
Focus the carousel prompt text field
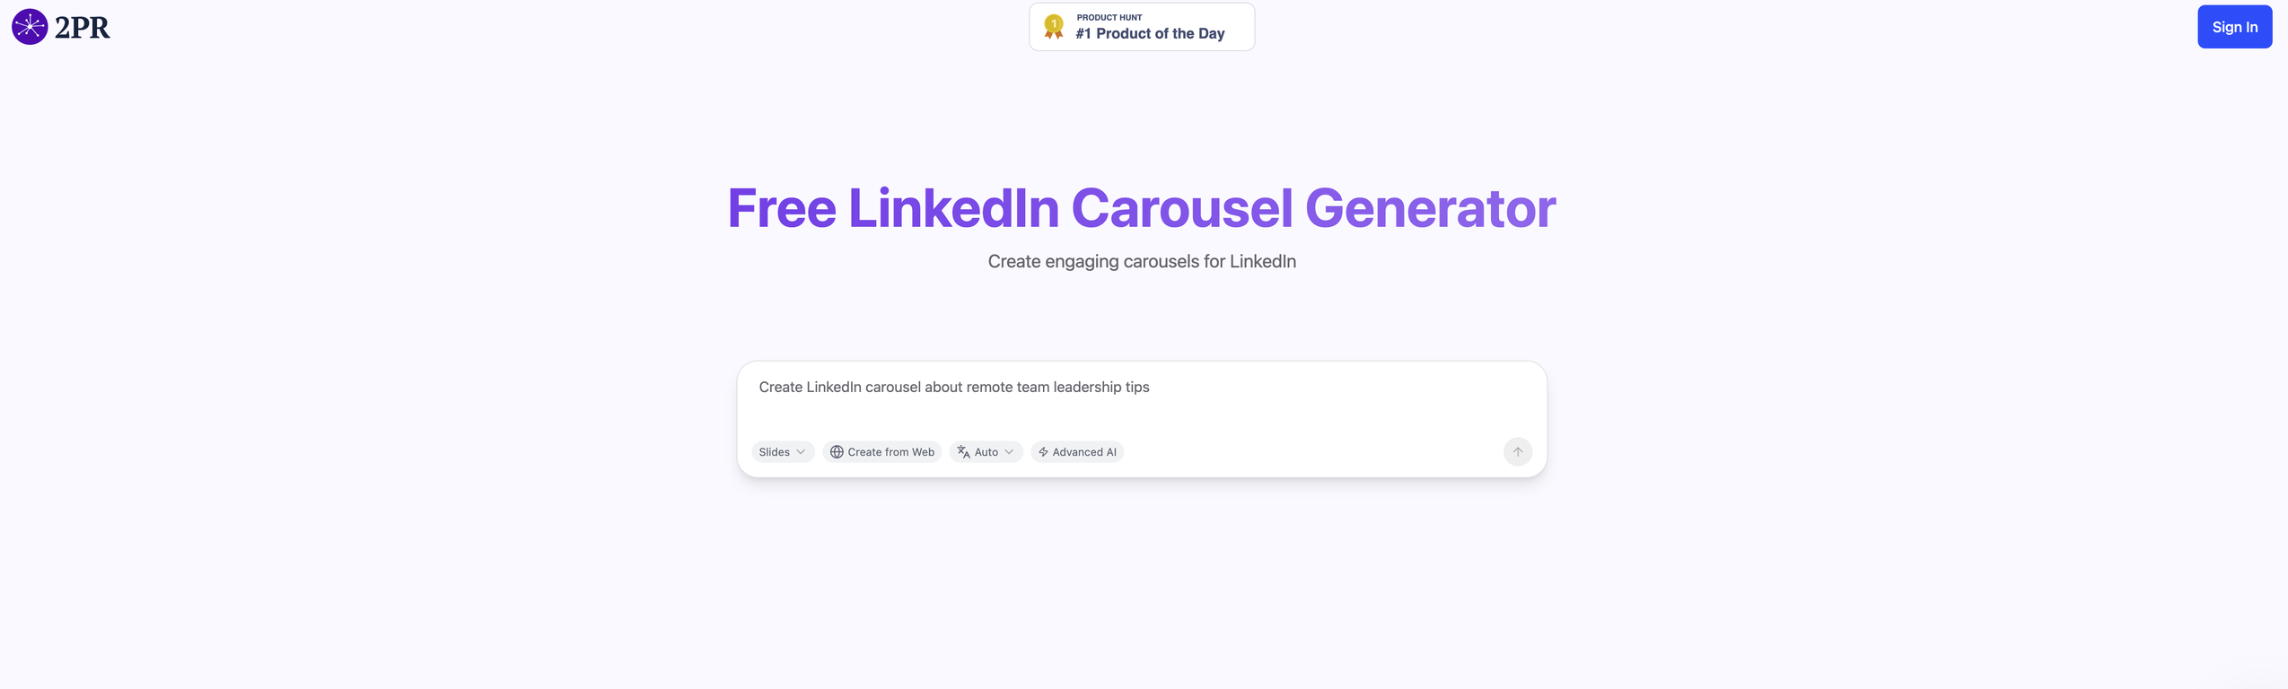click(x=1140, y=388)
